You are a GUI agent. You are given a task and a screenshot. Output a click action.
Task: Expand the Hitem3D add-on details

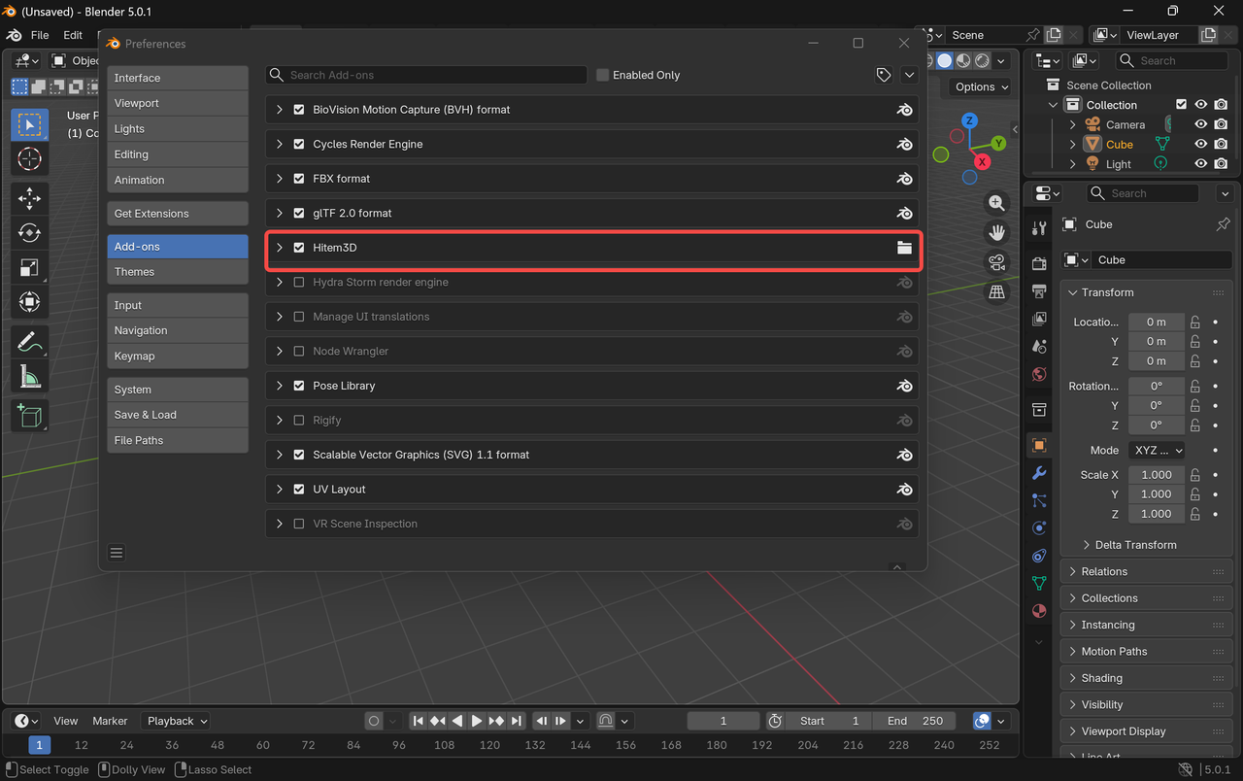[280, 248]
